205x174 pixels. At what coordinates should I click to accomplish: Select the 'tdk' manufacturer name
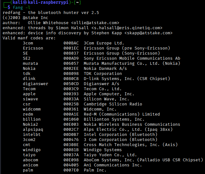tap(27, 74)
